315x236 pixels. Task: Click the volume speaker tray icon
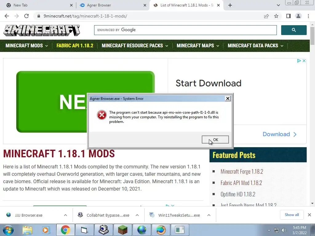click(x=284, y=230)
